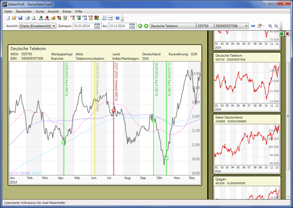Open the Kurse menu

tap(40, 11)
